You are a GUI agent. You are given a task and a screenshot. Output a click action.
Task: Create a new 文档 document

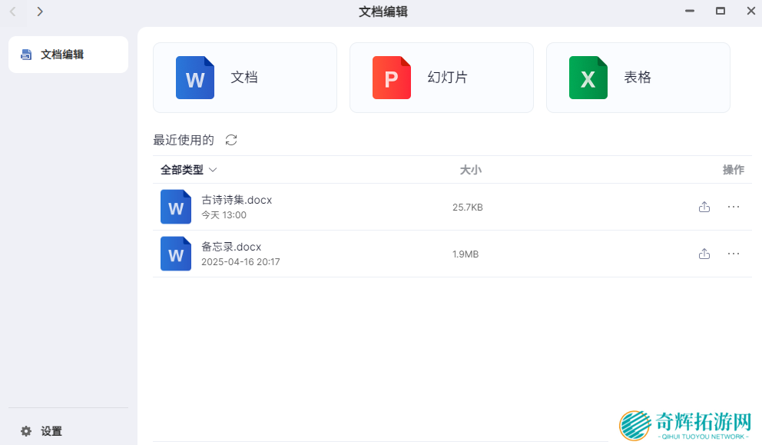click(x=244, y=78)
